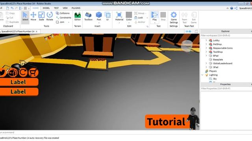Insert a new Part
The height and width of the screenshot is (141, 252).
point(99,16)
